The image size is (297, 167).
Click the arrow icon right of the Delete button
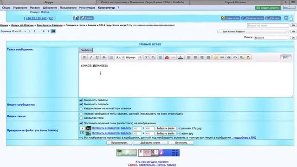click(x=286, y=18)
